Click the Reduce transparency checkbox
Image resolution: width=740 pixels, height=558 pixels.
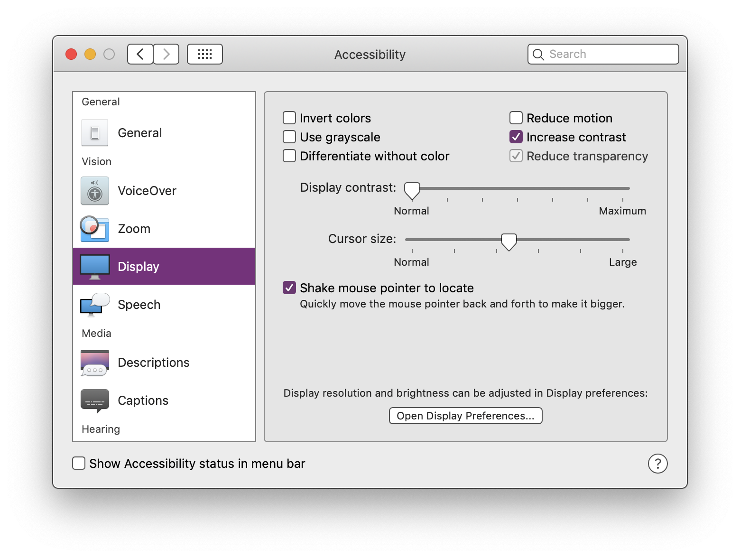pyautogui.click(x=516, y=156)
